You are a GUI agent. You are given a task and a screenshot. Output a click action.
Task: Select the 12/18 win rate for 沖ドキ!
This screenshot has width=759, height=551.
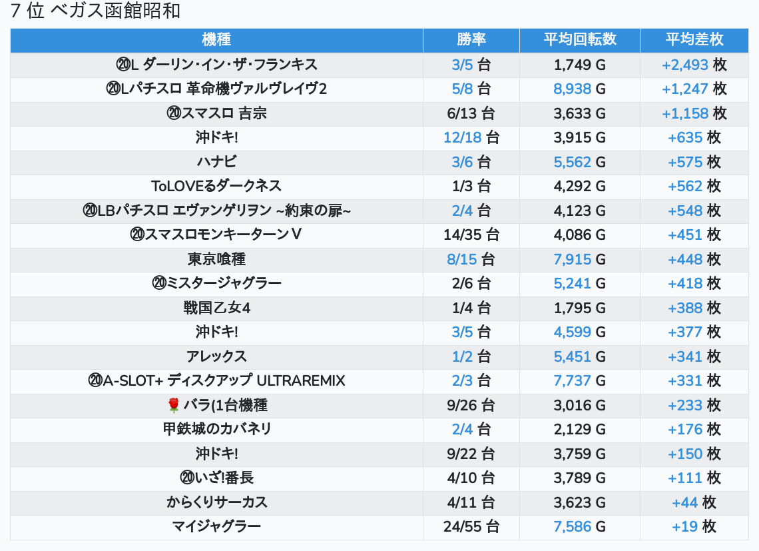(463, 137)
